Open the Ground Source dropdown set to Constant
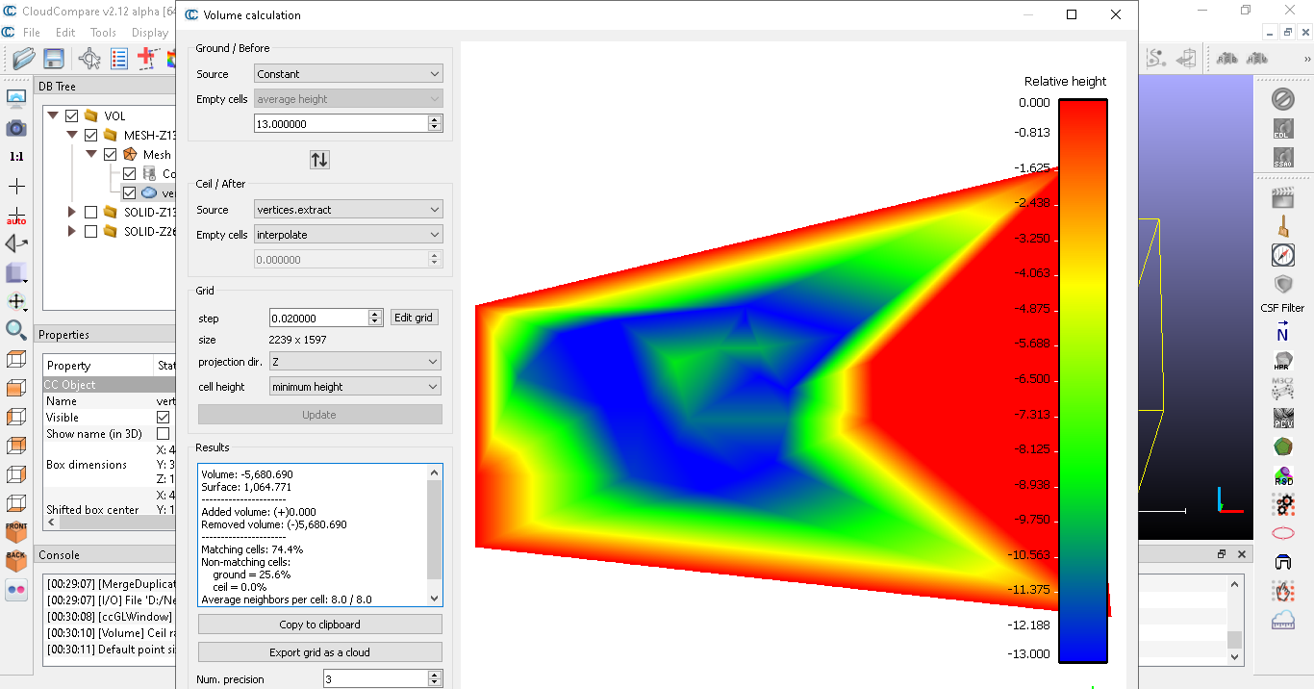This screenshot has width=1314, height=689. (348, 74)
